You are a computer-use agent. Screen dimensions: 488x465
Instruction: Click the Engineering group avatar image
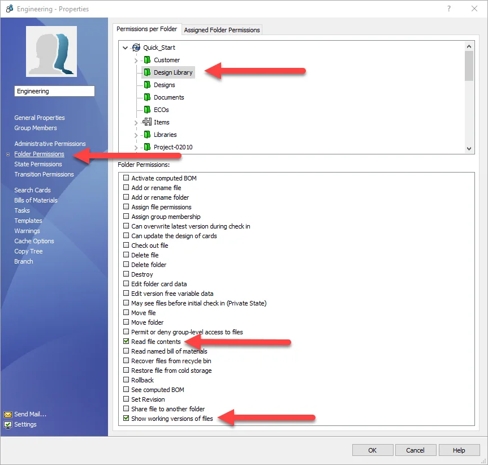(51, 51)
